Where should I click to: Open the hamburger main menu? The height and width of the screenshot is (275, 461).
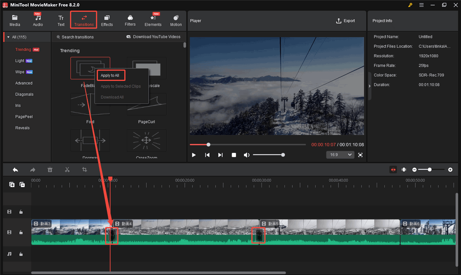421,5
